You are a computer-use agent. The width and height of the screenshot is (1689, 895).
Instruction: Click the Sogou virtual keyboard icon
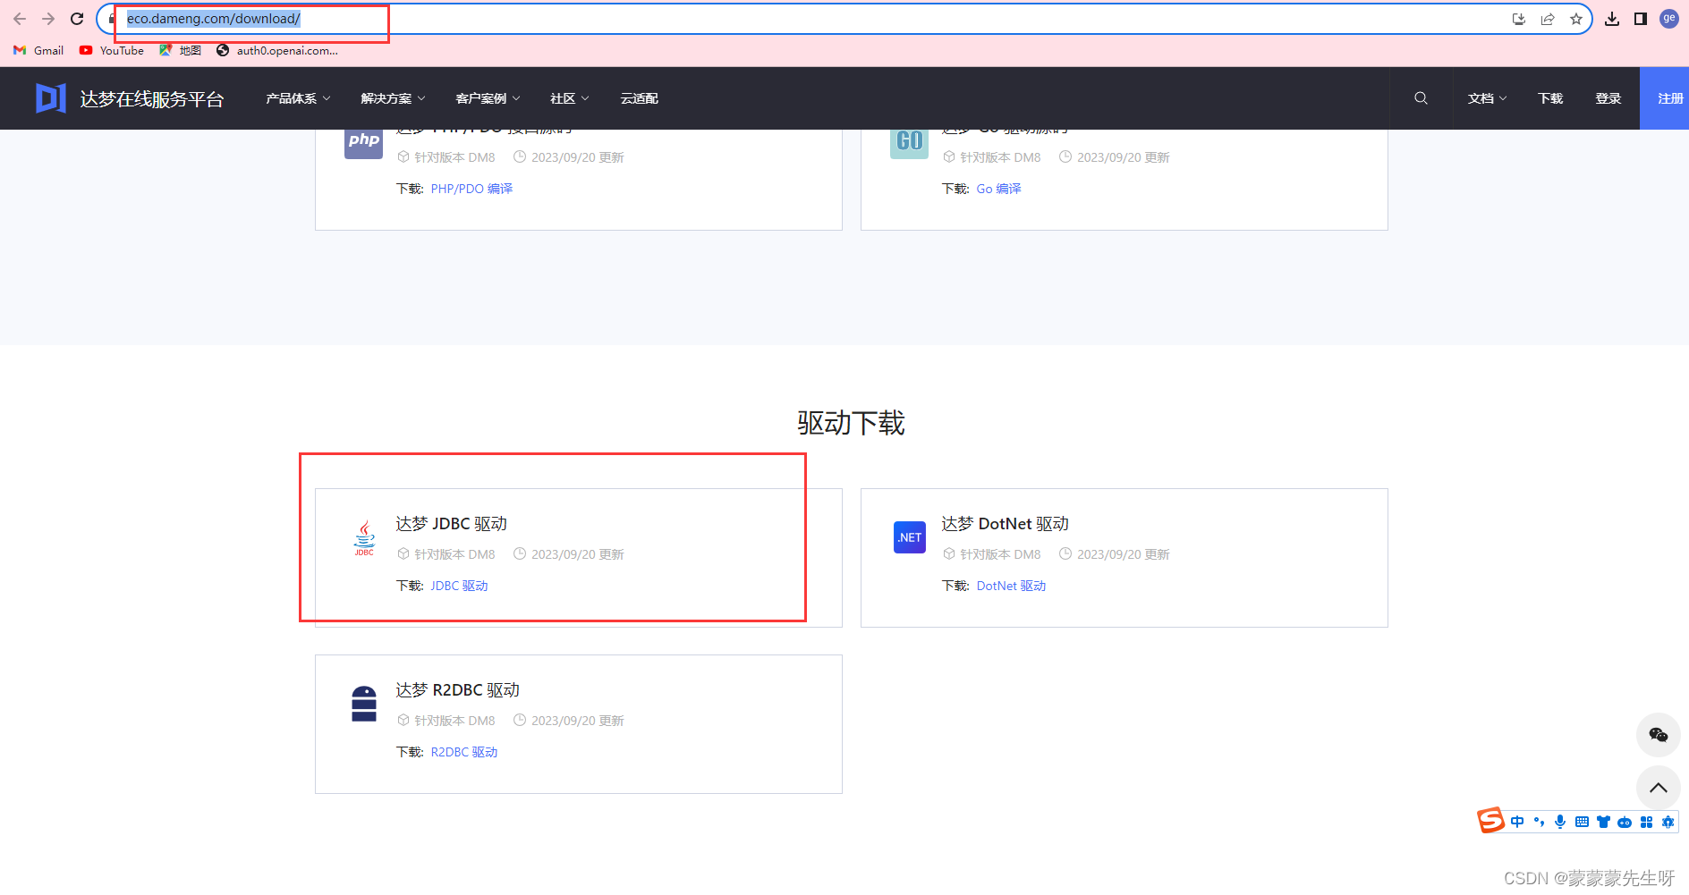pos(1583,822)
